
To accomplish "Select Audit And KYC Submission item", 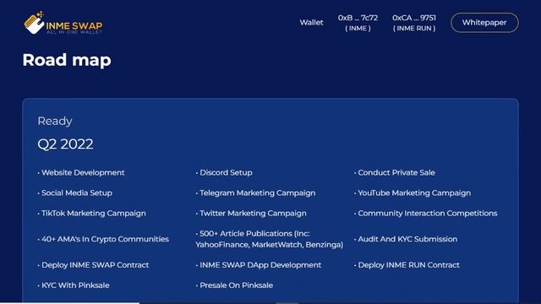I will click(x=406, y=239).
